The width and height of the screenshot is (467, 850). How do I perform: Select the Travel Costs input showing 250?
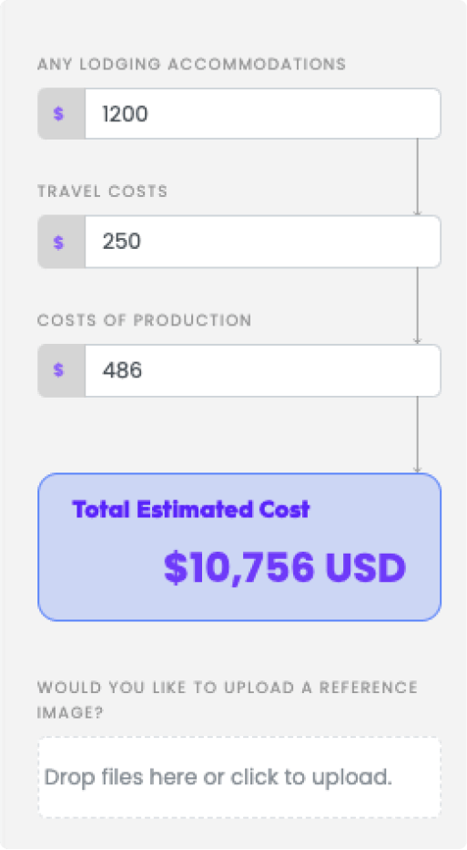[x=262, y=242]
